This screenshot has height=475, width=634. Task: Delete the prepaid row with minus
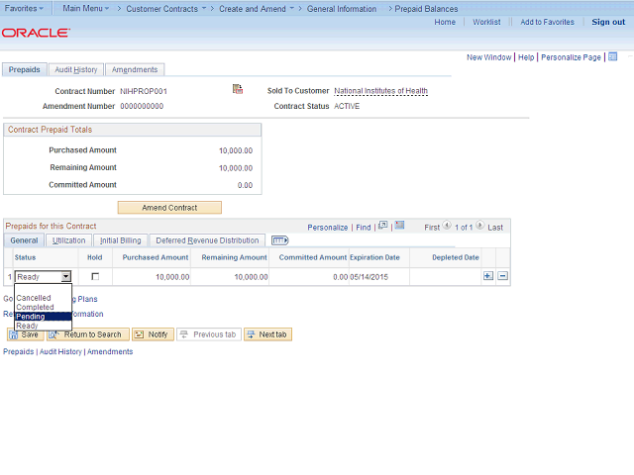(x=502, y=276)
